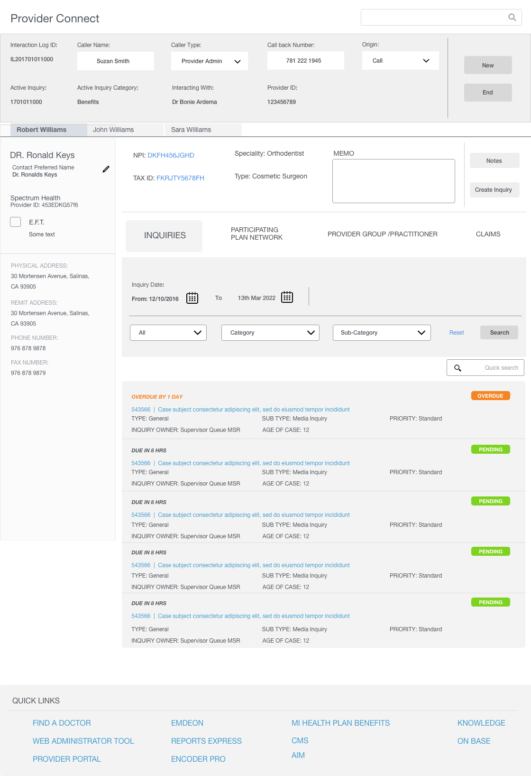Open the Claims tab
Viewport: 531px width, 776px height.
tap(488, 234)
